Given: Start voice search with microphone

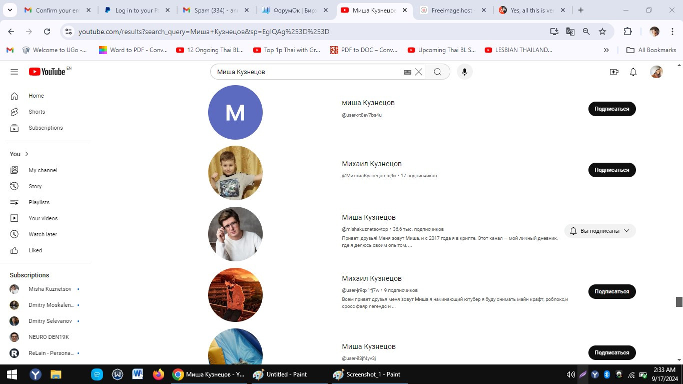Looking at the screenshot, I should tap(464, 72).
